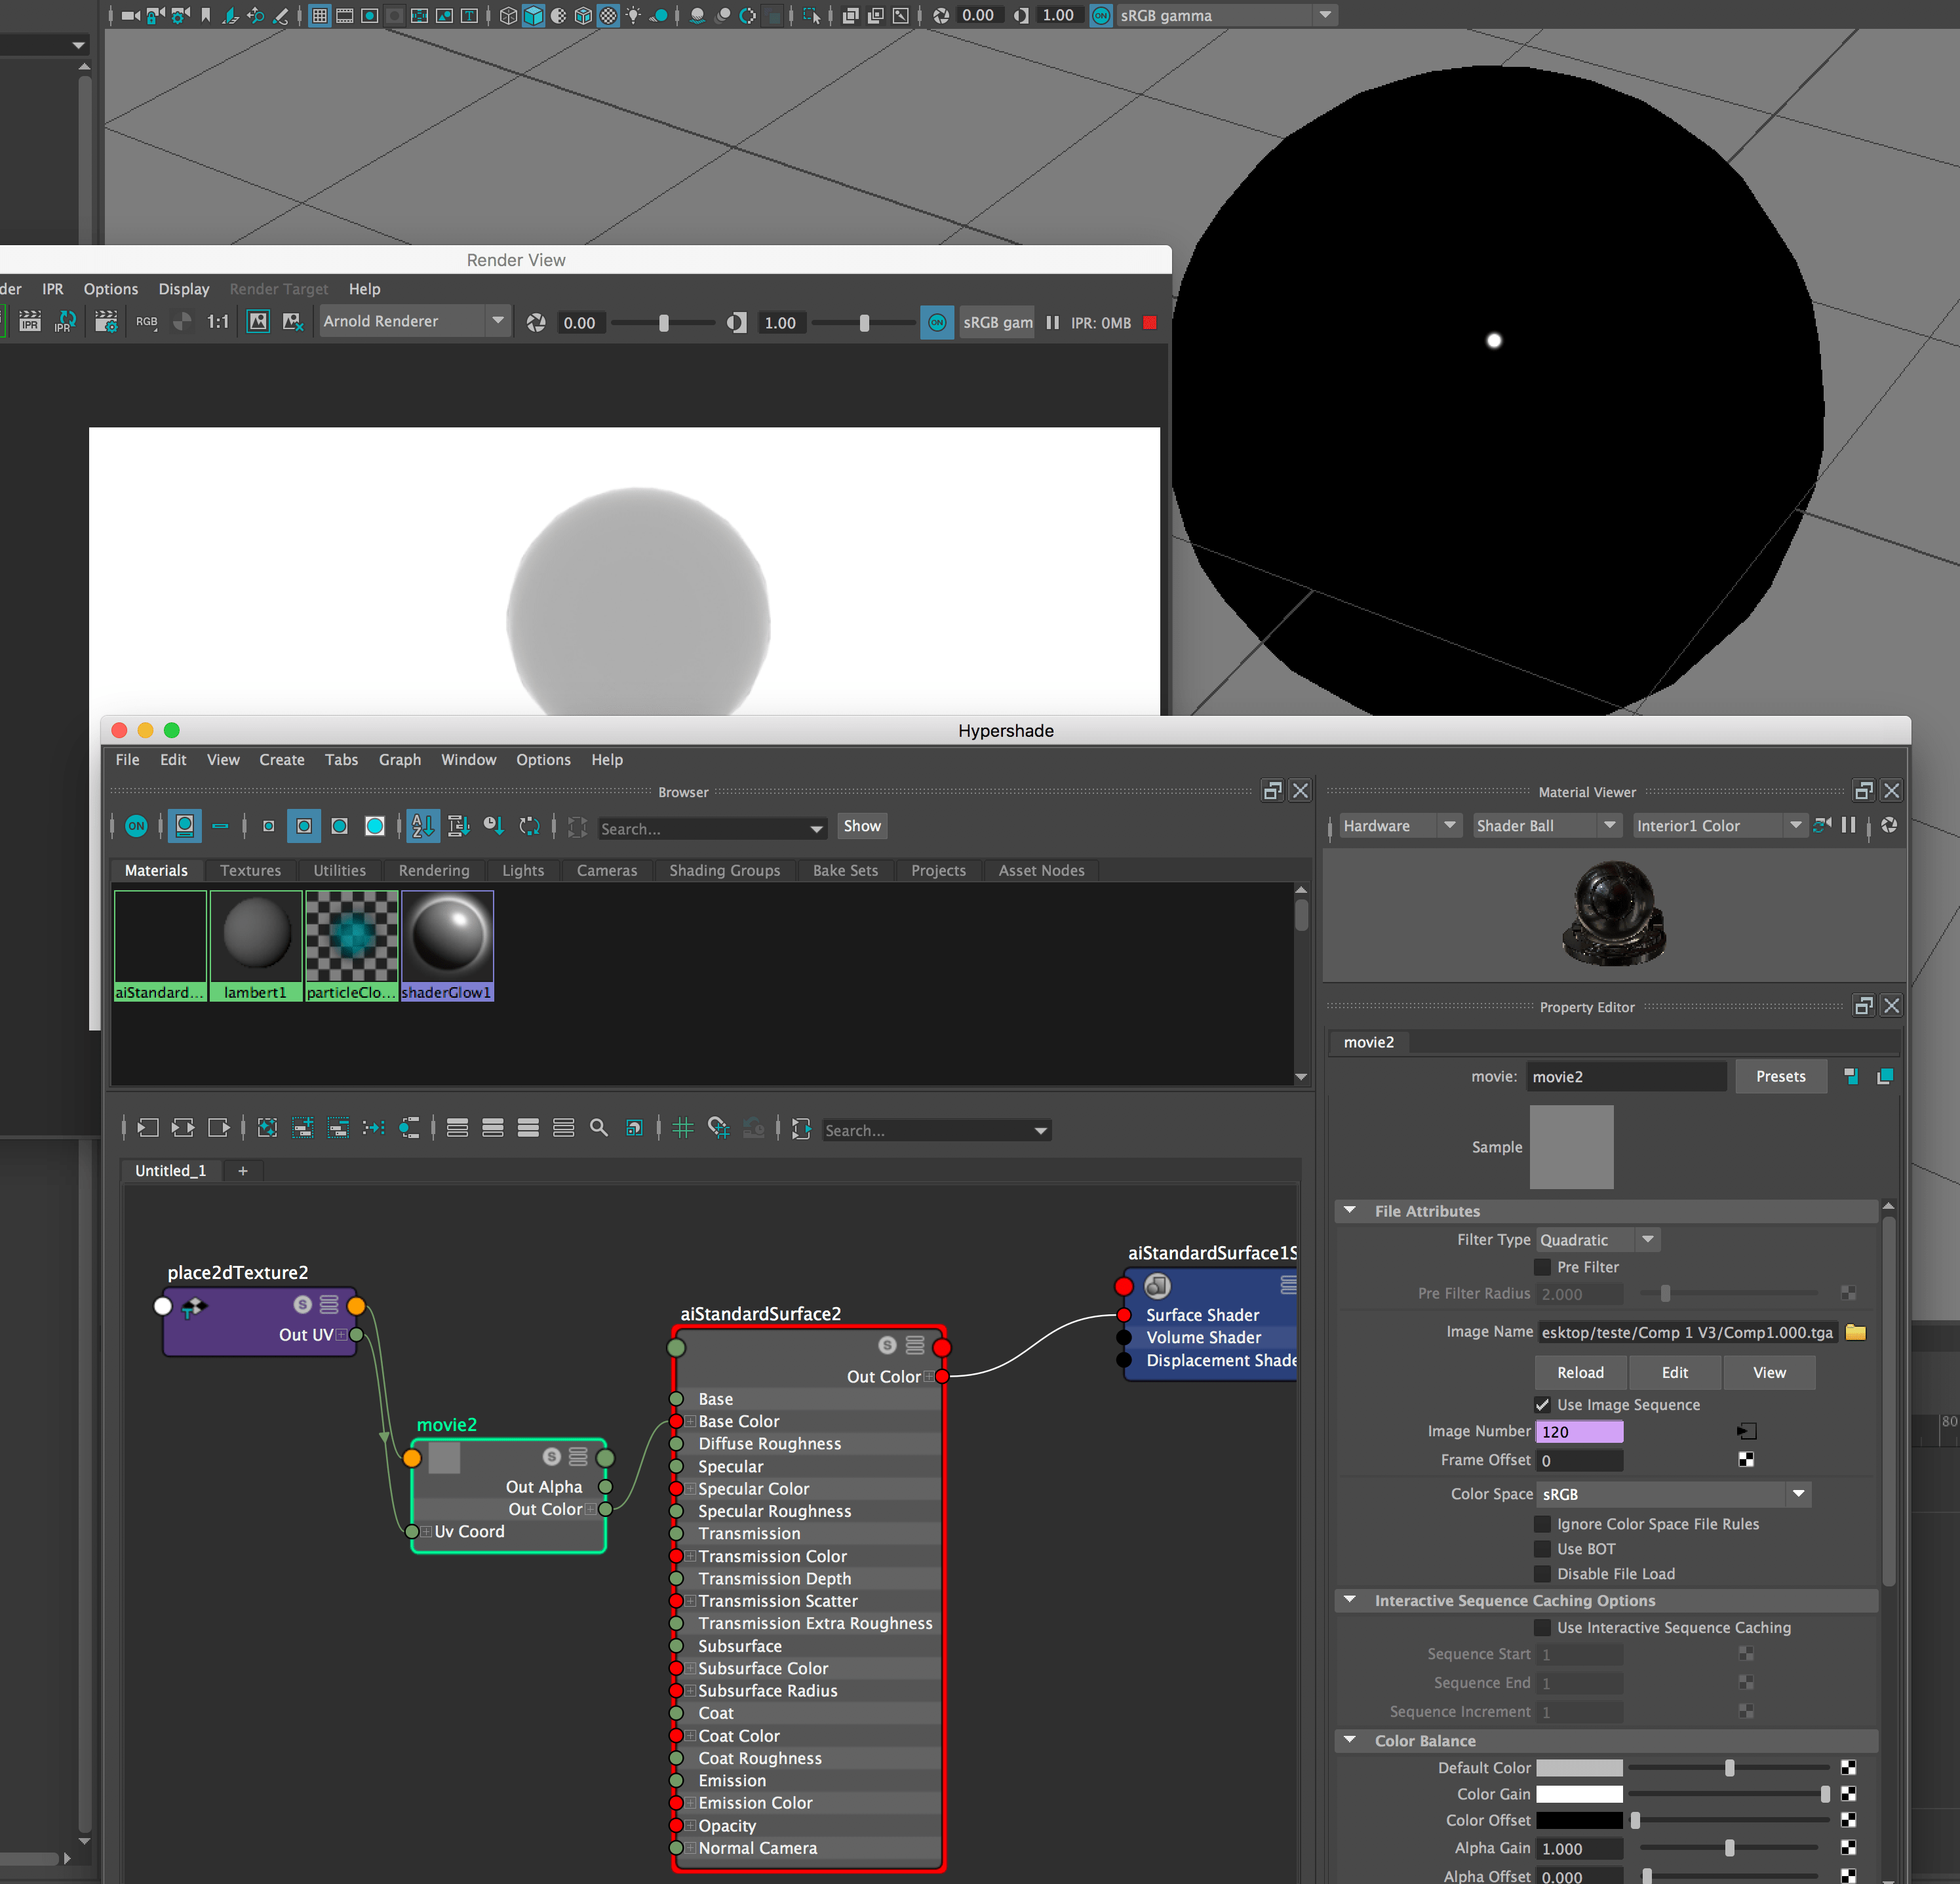Select the magnifier search icon in graph toolbar
The height and width of the screenshot is (1884, 1960).
click(598, 1128)
